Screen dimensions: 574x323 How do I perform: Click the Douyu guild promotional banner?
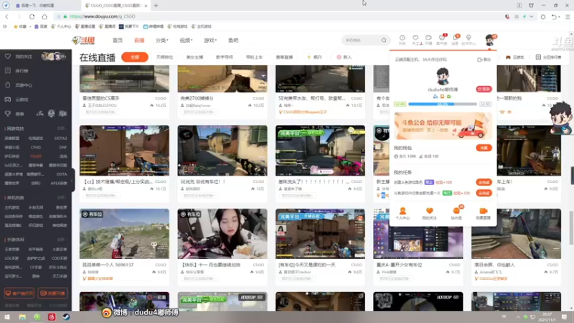[443, 126]
